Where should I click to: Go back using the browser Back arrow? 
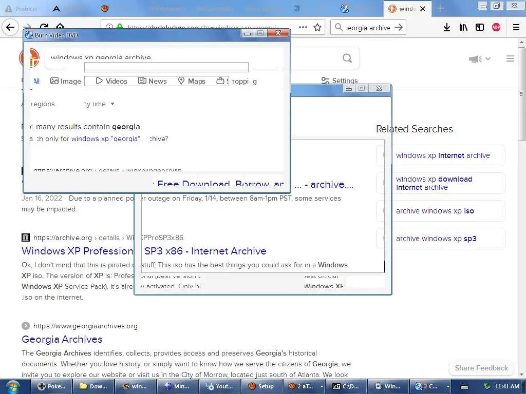(x=10, y=27)
